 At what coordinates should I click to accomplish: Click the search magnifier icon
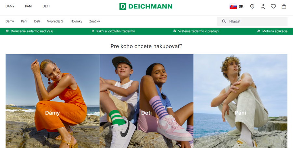tap(224, 21)
